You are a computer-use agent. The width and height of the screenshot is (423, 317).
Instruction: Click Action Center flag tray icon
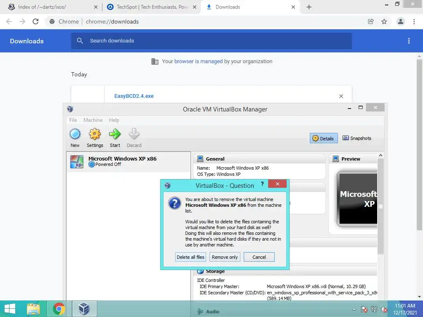[x=364, y=309]
